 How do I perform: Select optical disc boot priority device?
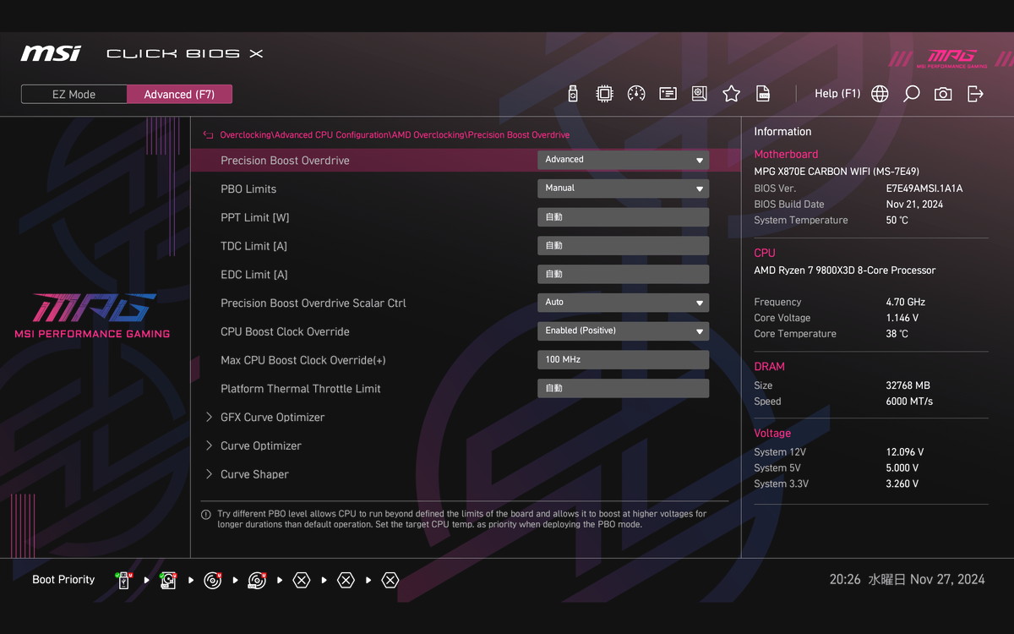[x=212, y=580]
